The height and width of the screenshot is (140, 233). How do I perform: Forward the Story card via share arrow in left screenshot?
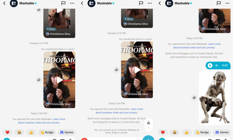[x=39, y=10]
